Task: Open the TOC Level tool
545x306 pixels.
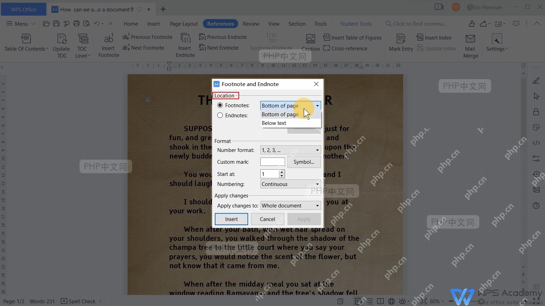Action: (83, 46)
